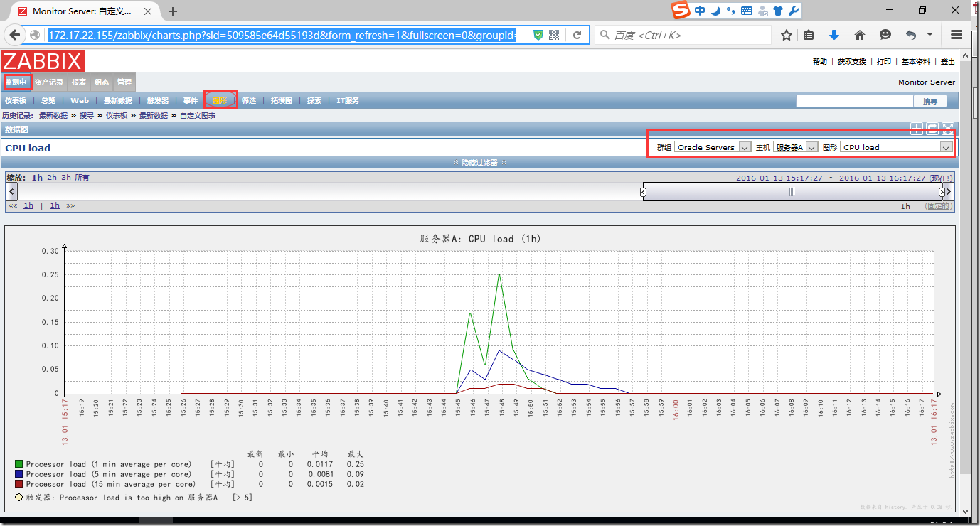The image size is (980, 526).
Task: Open the 图形 CPU load dropdown
Action: tap(896, 147)
